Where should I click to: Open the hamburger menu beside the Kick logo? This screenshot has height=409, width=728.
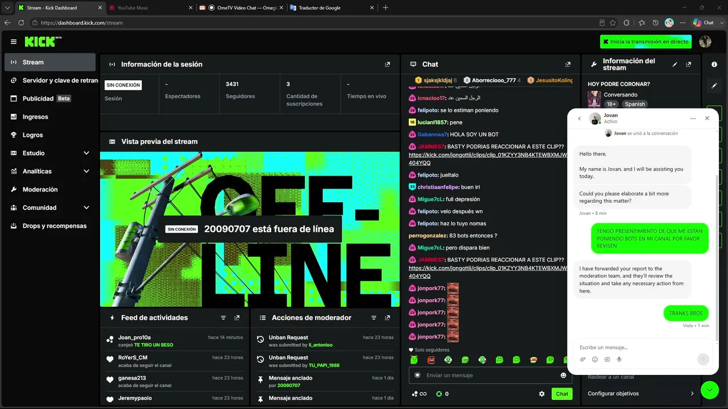coord(14,41)
